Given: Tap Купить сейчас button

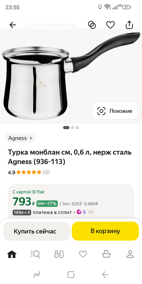Looking at the screenshot, I should point(37,231).
